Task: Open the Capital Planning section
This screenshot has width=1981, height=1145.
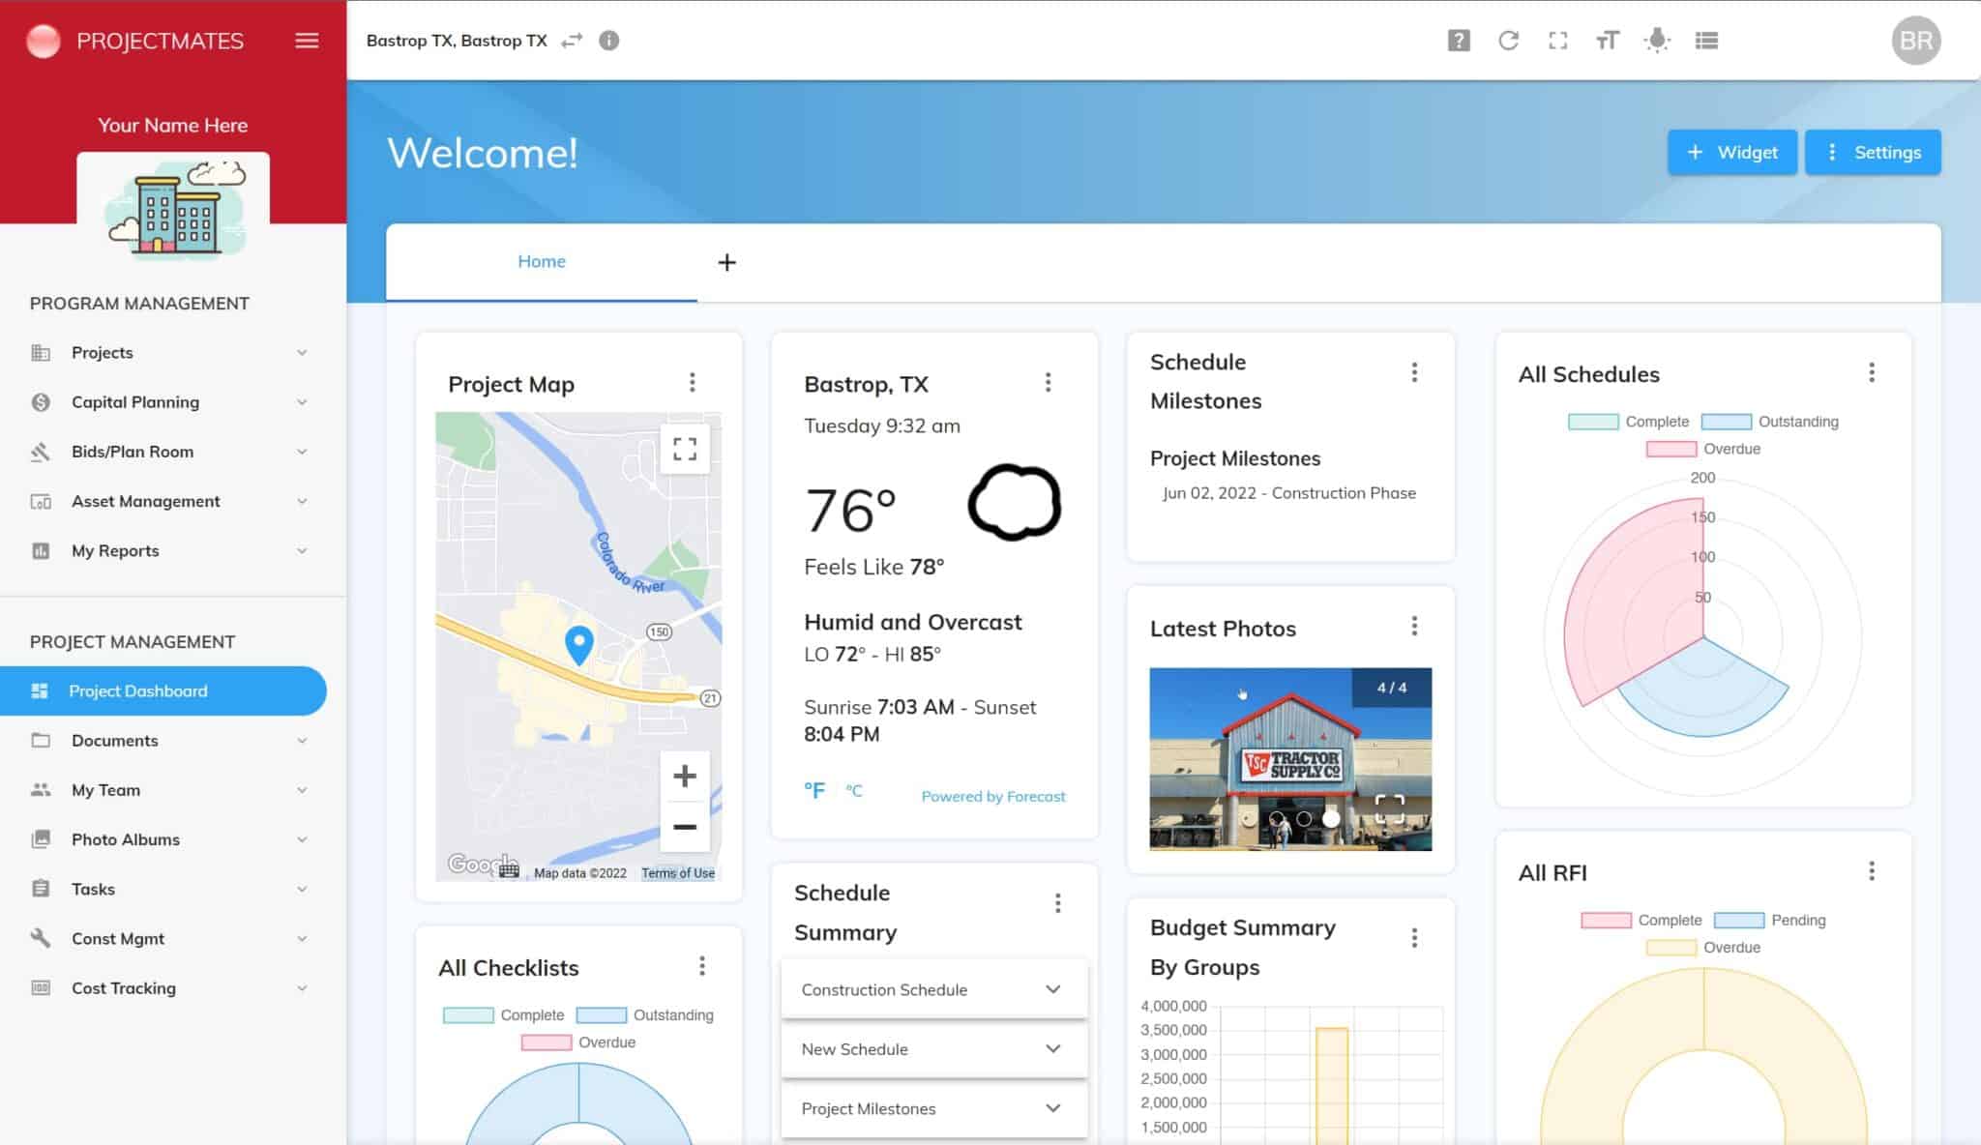Action: (133, 400)
